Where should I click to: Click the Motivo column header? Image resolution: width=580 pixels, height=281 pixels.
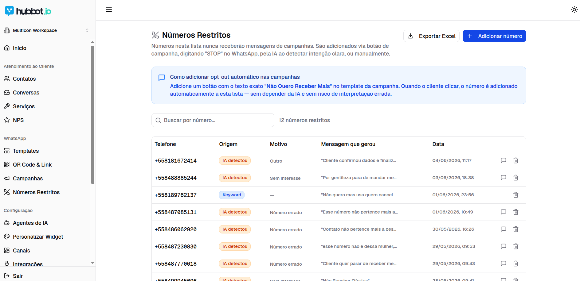click(278, 144)
